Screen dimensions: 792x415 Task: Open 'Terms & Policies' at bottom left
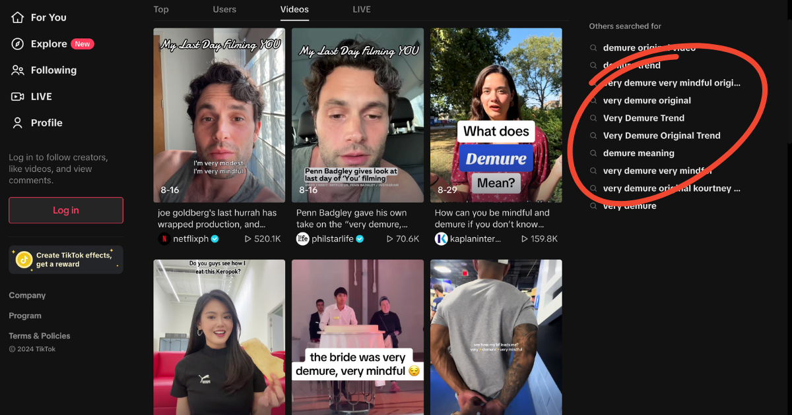[39, 335]
